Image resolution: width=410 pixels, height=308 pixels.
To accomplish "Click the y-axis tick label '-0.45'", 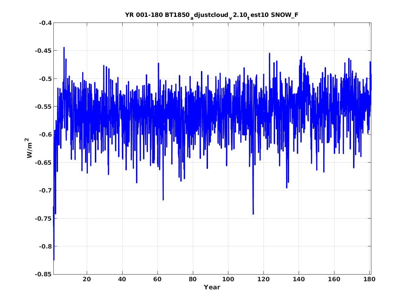I will tap(44, 51).
